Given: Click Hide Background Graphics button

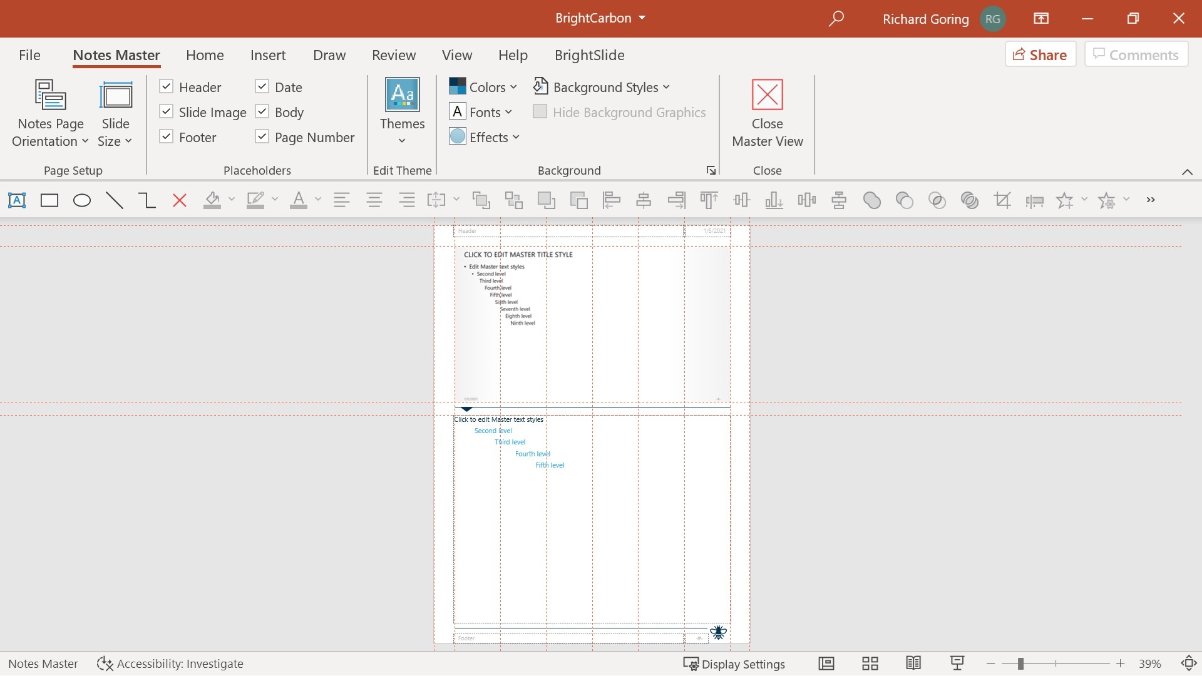Looking at the screenshot, I should tap(538, 111).
